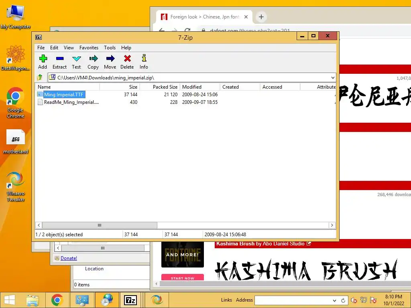This screenshot has width=411, height=308.
Task: Click the Windows Start button
Action: click(x=10, y=300)
